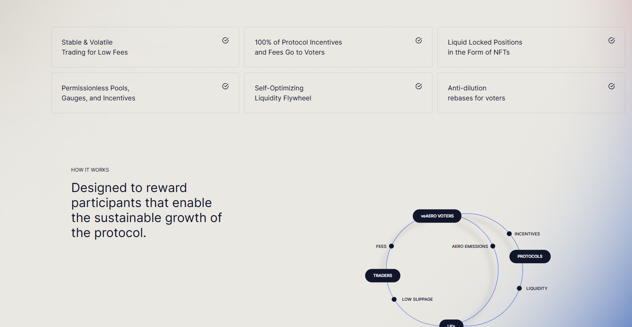Viewport: 632px width, 327px height.
Task: Click checkmark icon on Self-Optimizing Liquidity card
Action: [419, 86]
